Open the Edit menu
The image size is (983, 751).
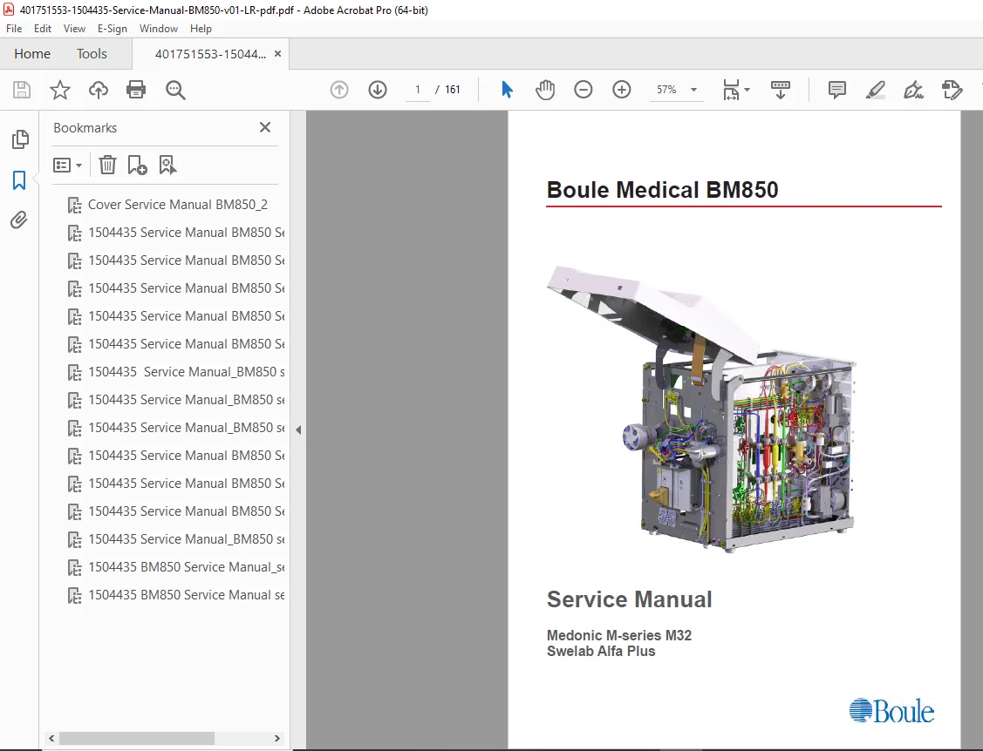coord(43,29)
